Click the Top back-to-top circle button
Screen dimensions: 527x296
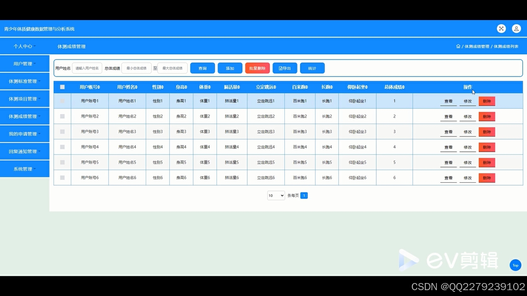(x=515, y=265)
